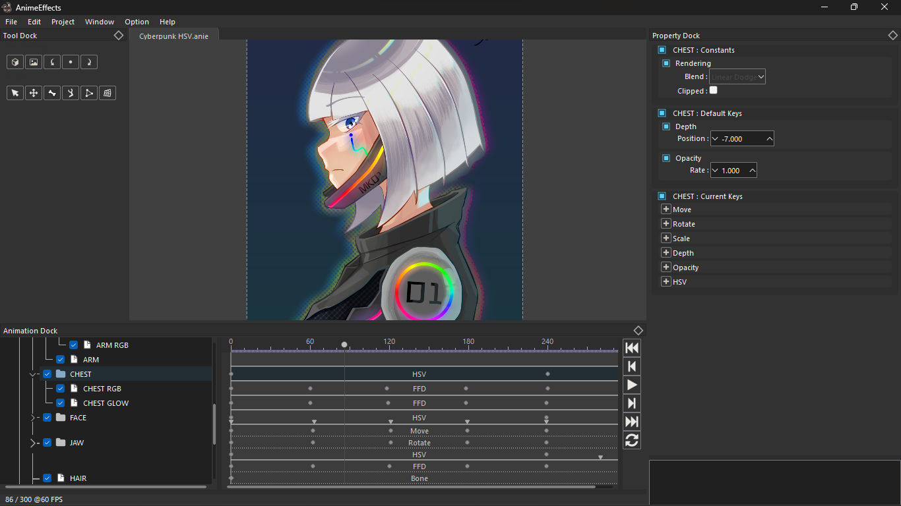Select the Cyberpunk HSV.anie tab

(x=173, y=36)
